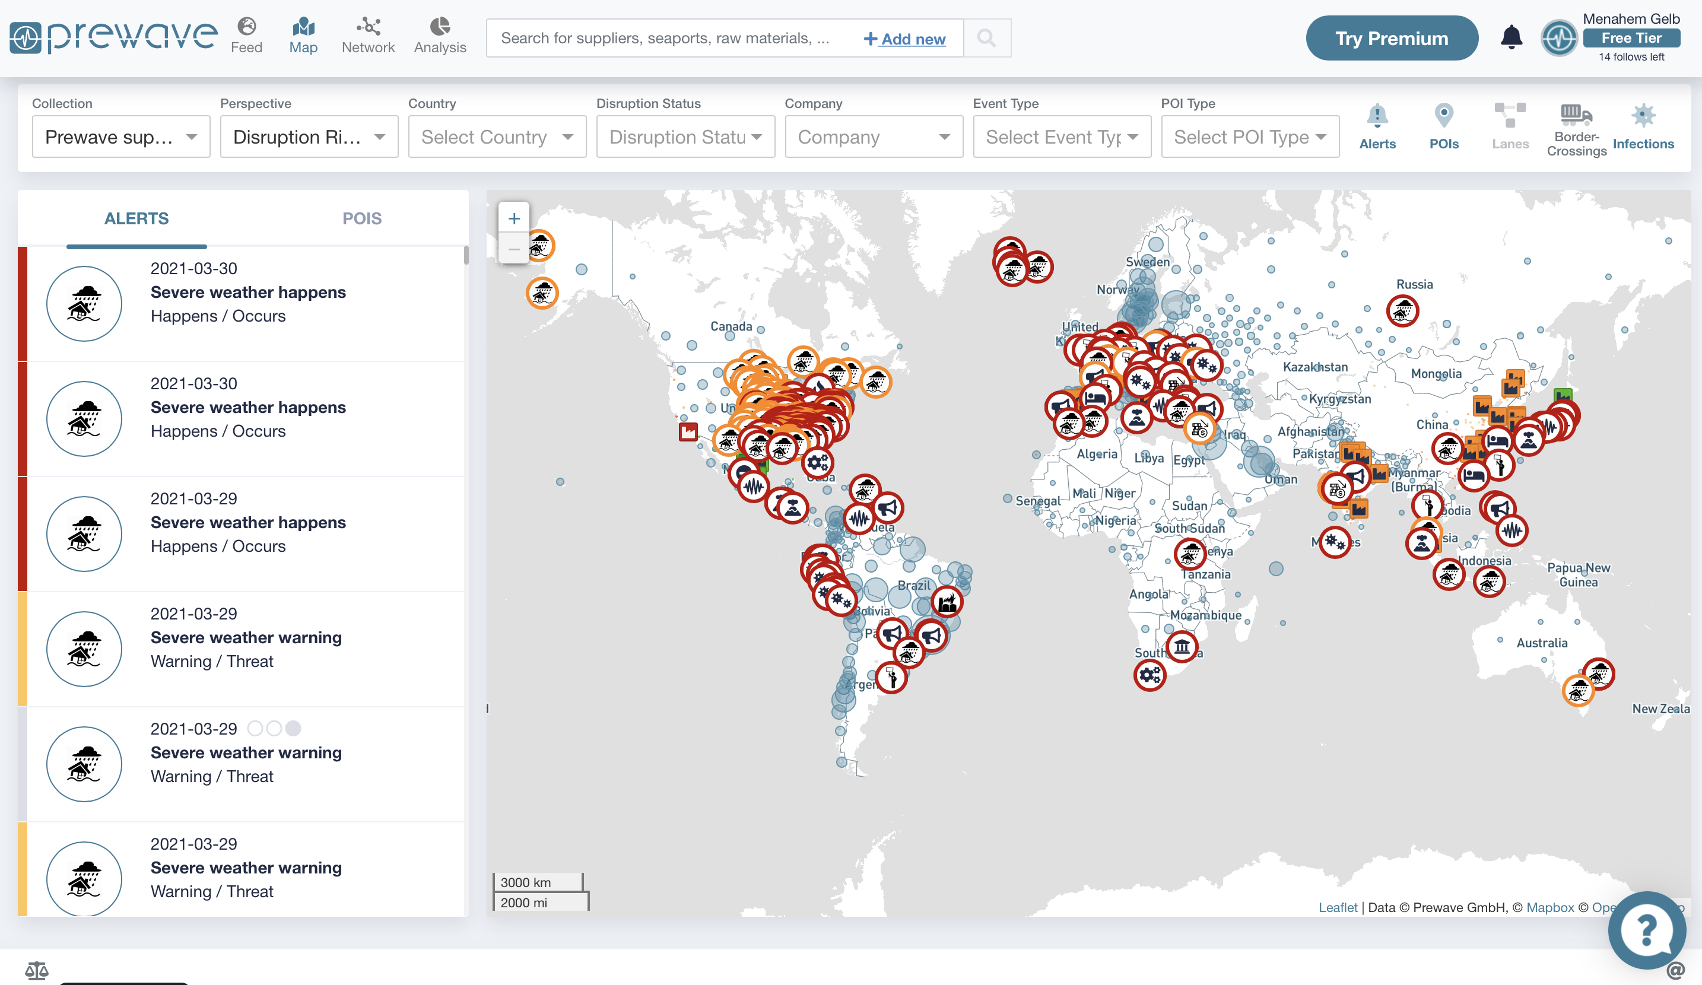This screenshot has height=985, width=1702.
Task: Open the Collection dropdown
Action: pyautogui.click(x=121, y=137)
